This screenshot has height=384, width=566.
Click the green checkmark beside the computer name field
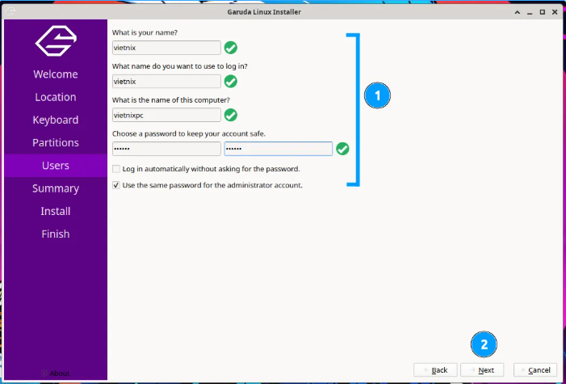(231, 115)
